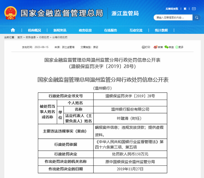Share to 微博 Weibo

(158, 47)
